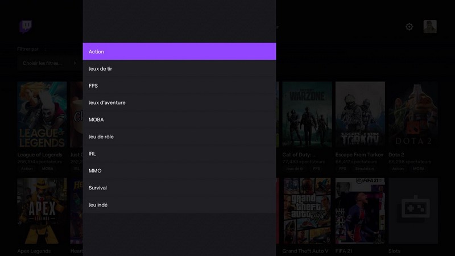Pick the Jeu indé option
This screenshot has height=256, width=455.
[x=179, y=205]
